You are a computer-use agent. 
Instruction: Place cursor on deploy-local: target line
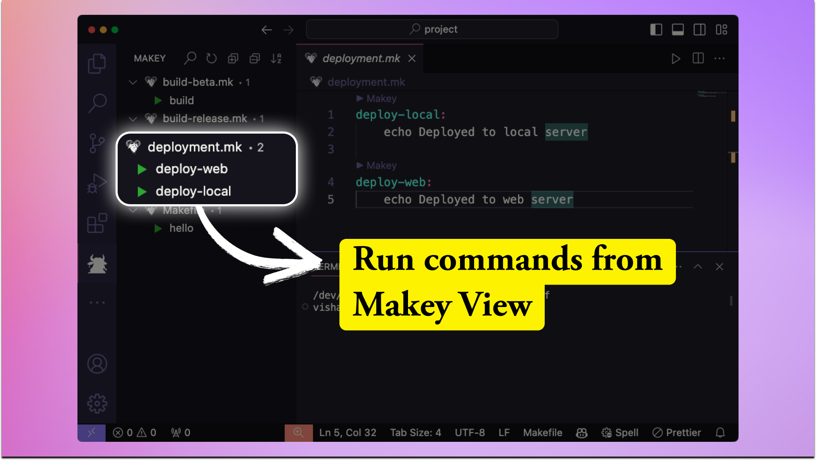(400, 115)
